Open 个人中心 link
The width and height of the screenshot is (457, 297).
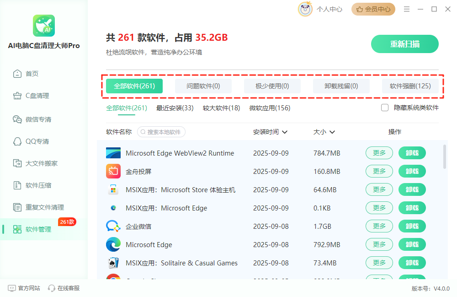click(329, 9)
